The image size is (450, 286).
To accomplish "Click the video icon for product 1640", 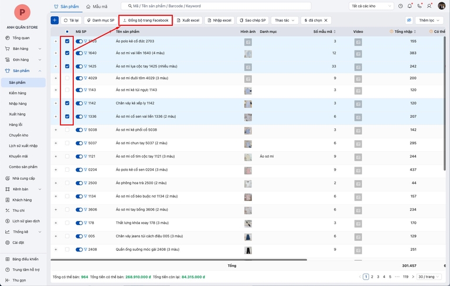I will click(357, 53).
